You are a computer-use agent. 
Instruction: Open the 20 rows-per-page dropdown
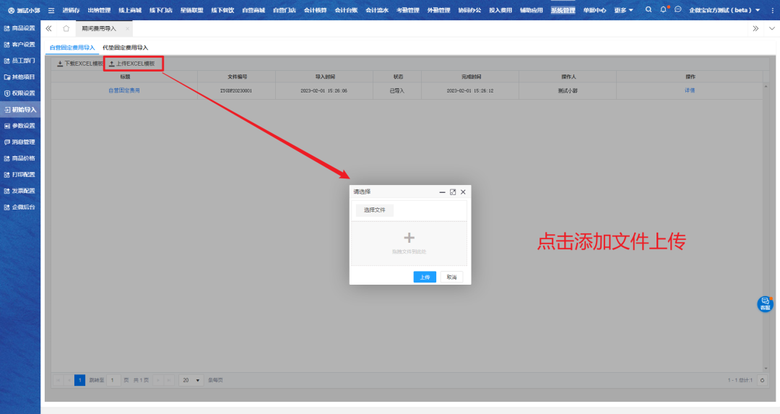191,380
